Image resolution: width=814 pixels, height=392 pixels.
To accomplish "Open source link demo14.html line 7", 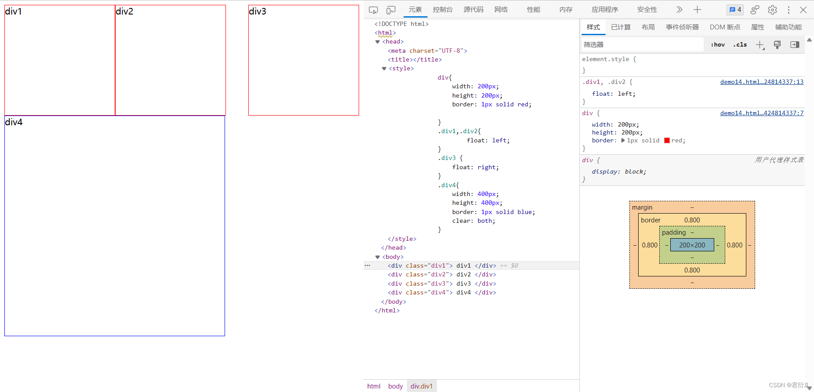I will (x=762, y=113).
